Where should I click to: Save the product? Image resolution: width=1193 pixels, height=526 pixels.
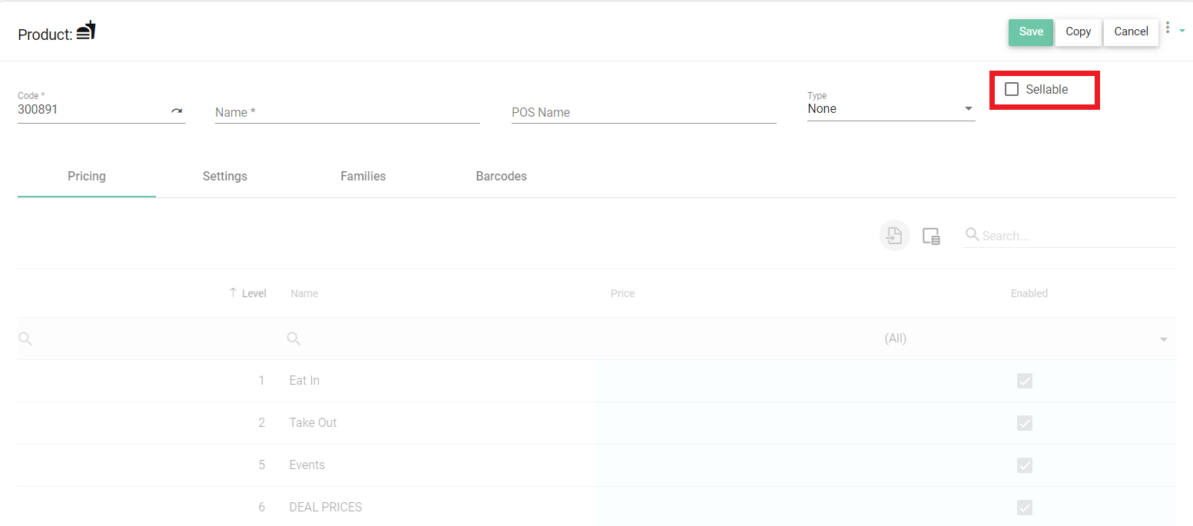coord(1030,31)
